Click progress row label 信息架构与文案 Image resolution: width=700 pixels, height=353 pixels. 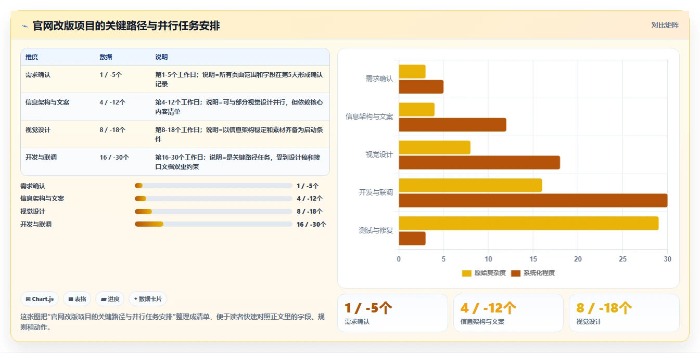42,199
